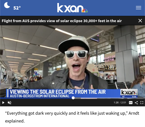Click the 52° temperature reading
The width and height of the screenshot is (145, 127).
pos(17,8)
